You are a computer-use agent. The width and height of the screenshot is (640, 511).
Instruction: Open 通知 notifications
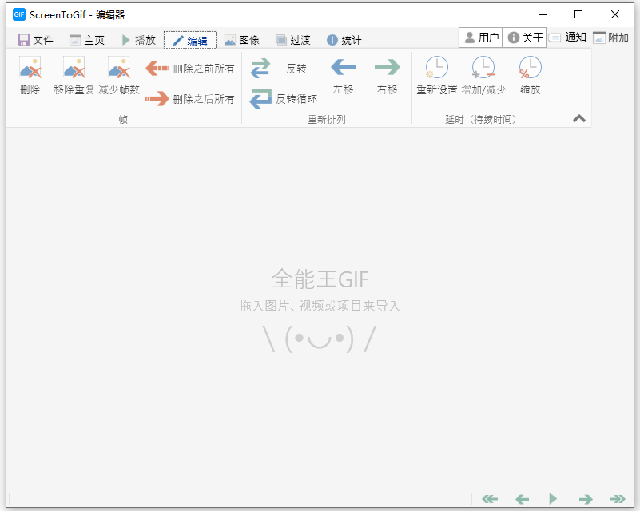[567, 38]
